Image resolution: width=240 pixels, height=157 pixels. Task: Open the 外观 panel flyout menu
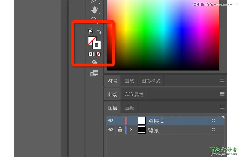(222, 94)
